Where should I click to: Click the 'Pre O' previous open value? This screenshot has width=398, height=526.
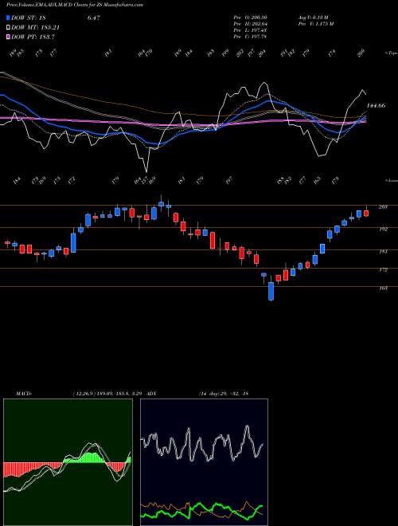250,18
